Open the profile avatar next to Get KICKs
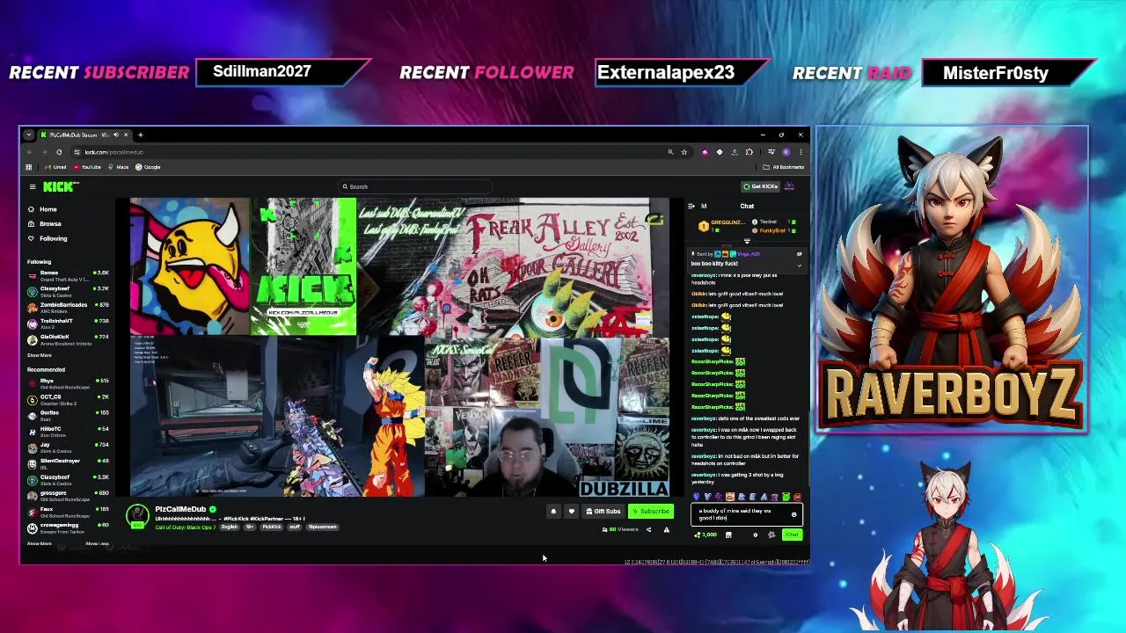Image resolution: width=1126 pixels, height=633 pixels. (x=789, y=186)
